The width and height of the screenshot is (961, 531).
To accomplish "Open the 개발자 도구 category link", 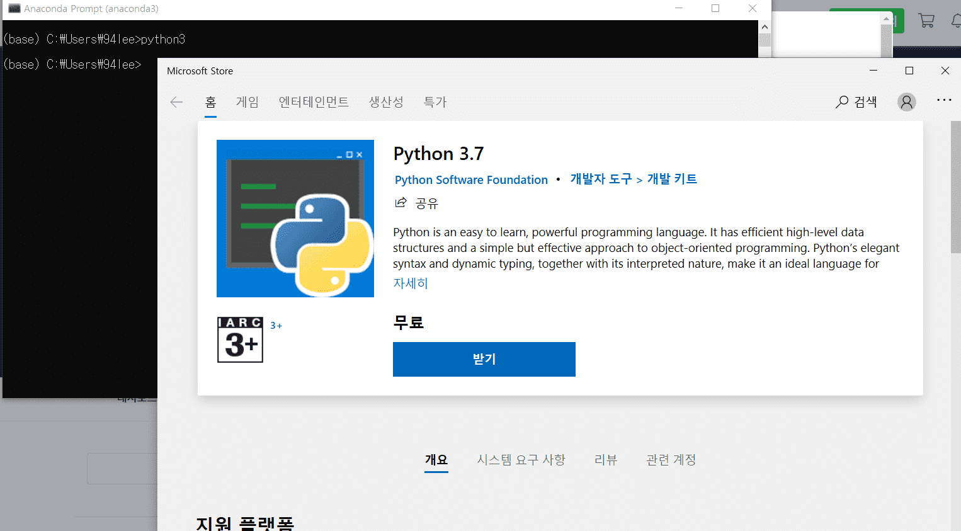I will (601, 179).
